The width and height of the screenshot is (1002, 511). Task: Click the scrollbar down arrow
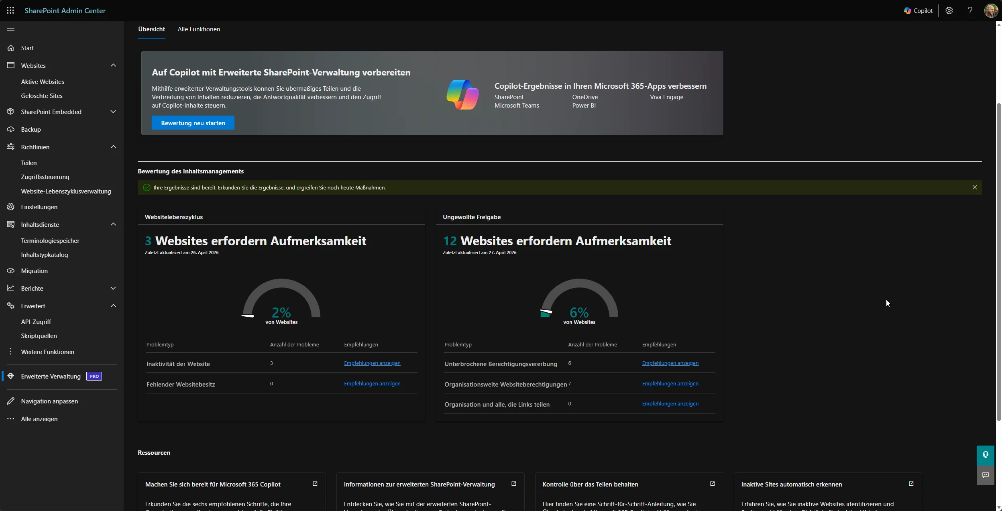coord(999,507)
